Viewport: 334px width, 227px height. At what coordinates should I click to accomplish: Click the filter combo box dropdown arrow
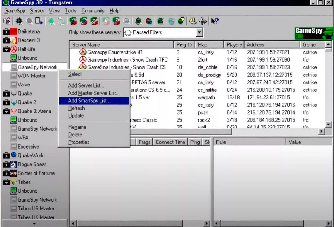tap(199, 32)
